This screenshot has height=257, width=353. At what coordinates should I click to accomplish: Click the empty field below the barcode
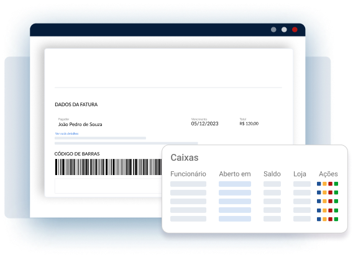108,186
